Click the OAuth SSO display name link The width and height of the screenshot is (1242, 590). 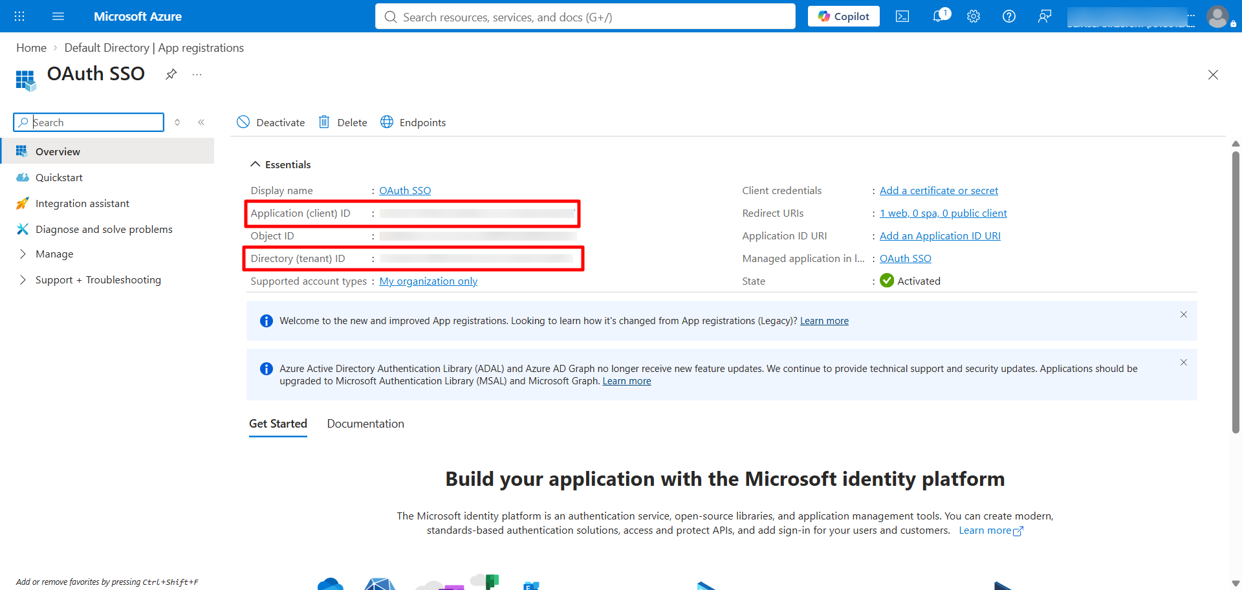point(405,190)
